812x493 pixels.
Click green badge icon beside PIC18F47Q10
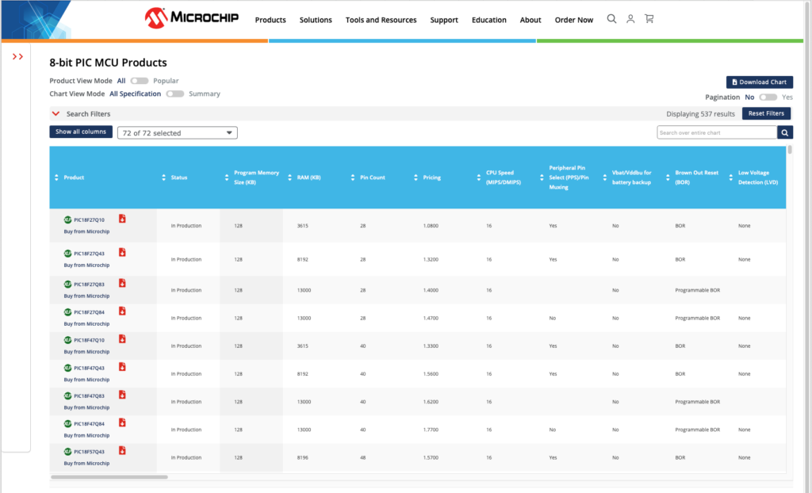pyautogui.click(x=68, y=340)
